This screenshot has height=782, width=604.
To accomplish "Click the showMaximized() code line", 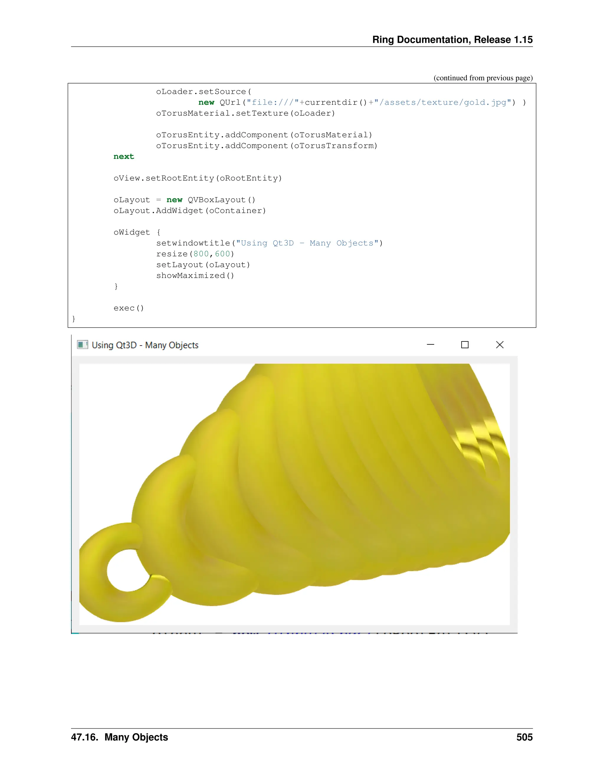I will coord(195,276).
